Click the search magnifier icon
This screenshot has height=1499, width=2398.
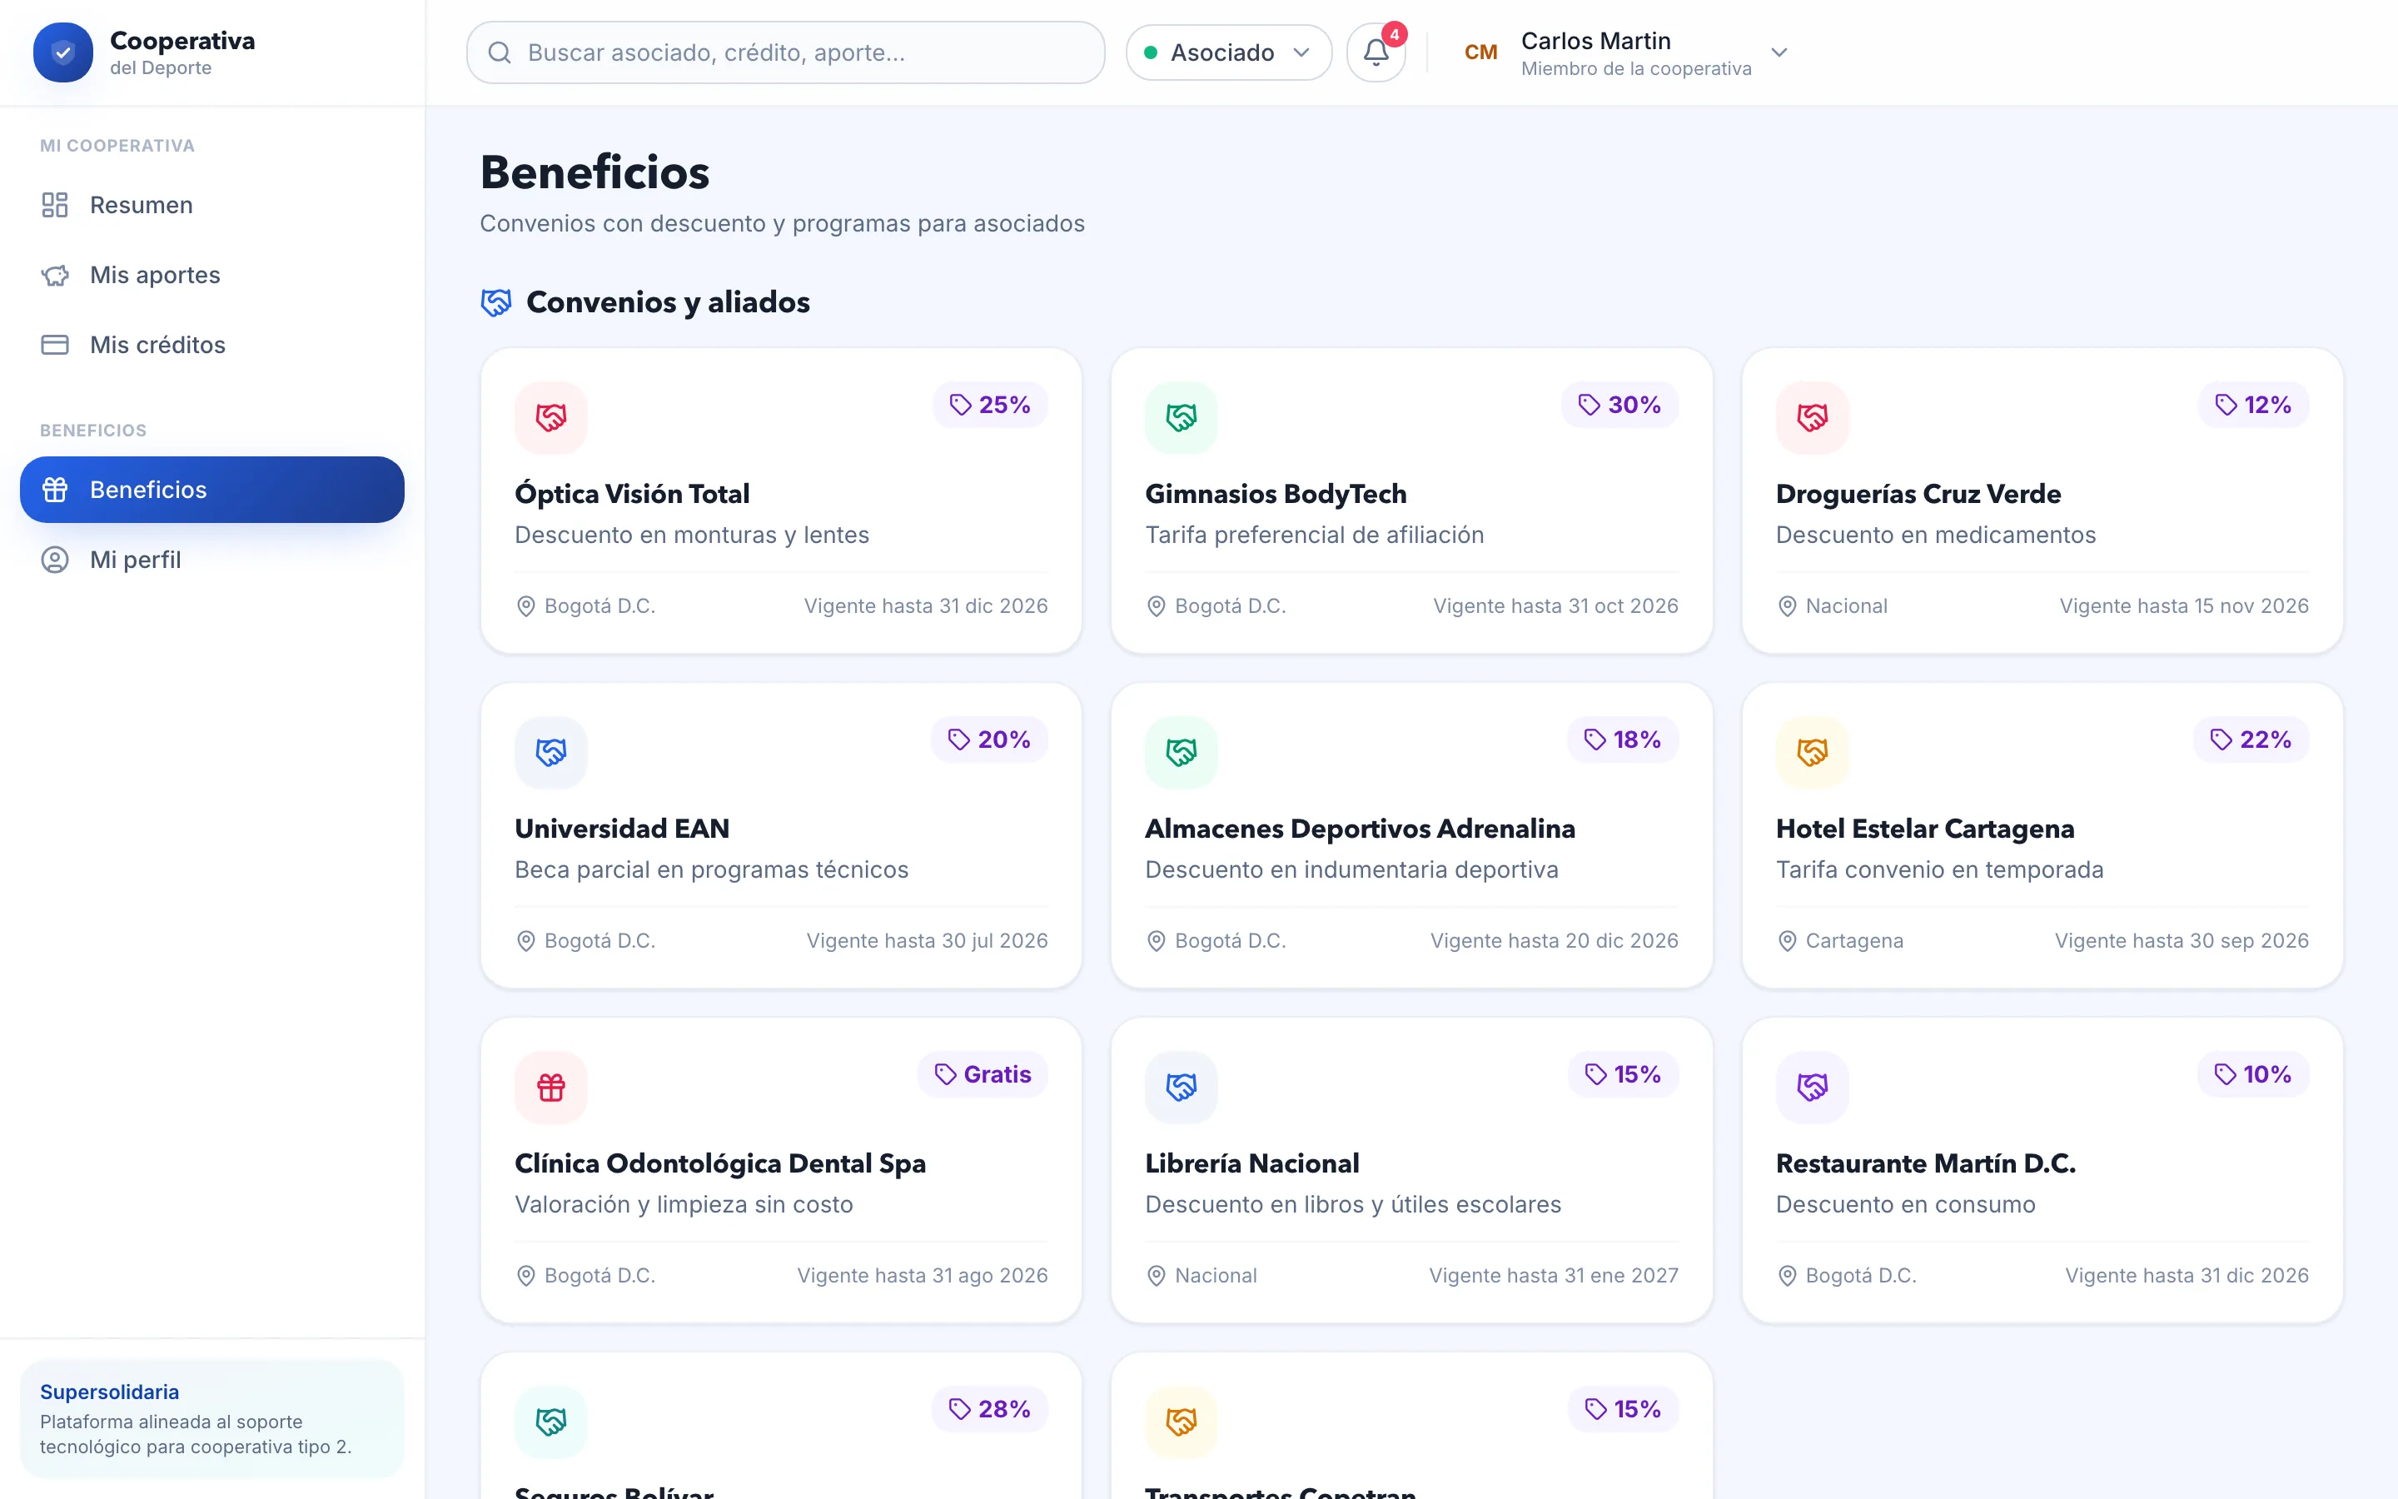click(x=500, y=52)
